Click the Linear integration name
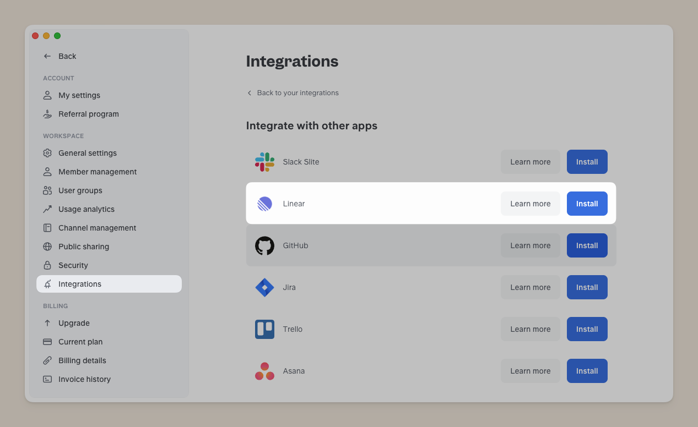 click(294, 204)
